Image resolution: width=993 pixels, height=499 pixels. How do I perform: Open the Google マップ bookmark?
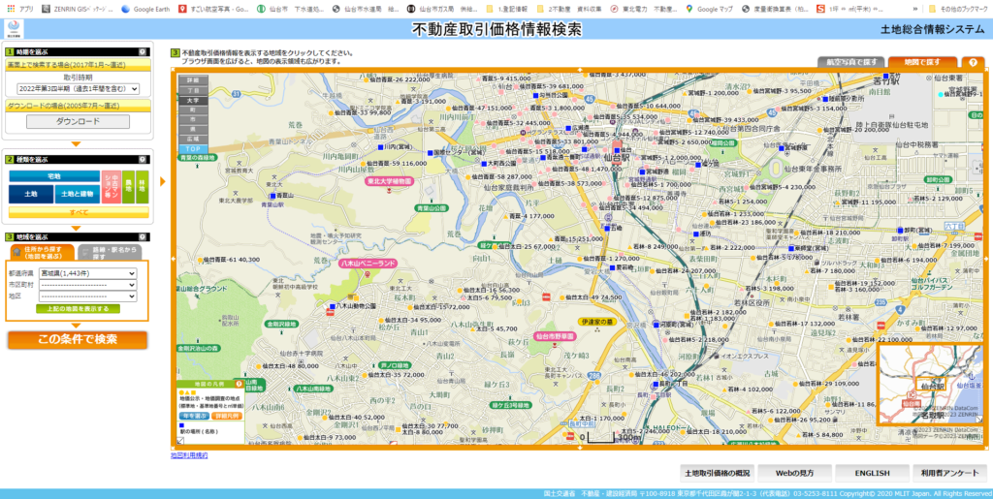[709, 9]
